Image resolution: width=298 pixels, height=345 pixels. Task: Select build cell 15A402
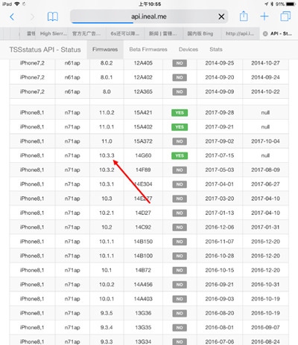click(x=143, y=127)
